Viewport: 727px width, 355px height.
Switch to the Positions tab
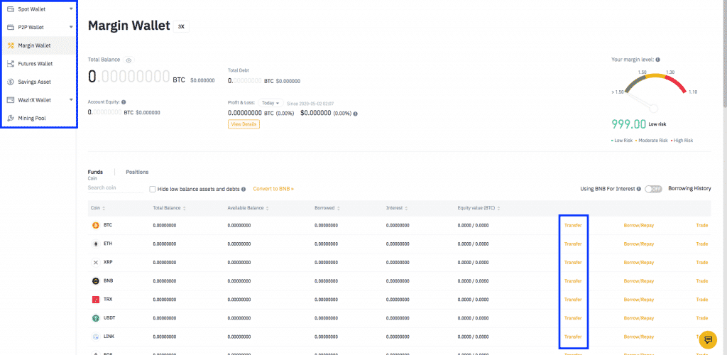point(137,172)
